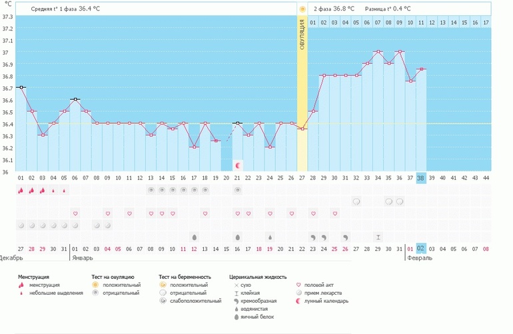The width and height of the screenshot is (513, 334).
Task: Select the highlighted date 02 in Февраль
Action: 421,249
